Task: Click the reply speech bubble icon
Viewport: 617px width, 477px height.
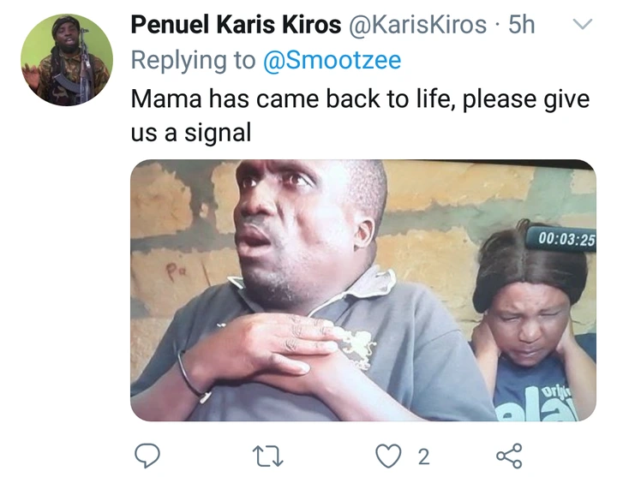Action: point(147,456)
